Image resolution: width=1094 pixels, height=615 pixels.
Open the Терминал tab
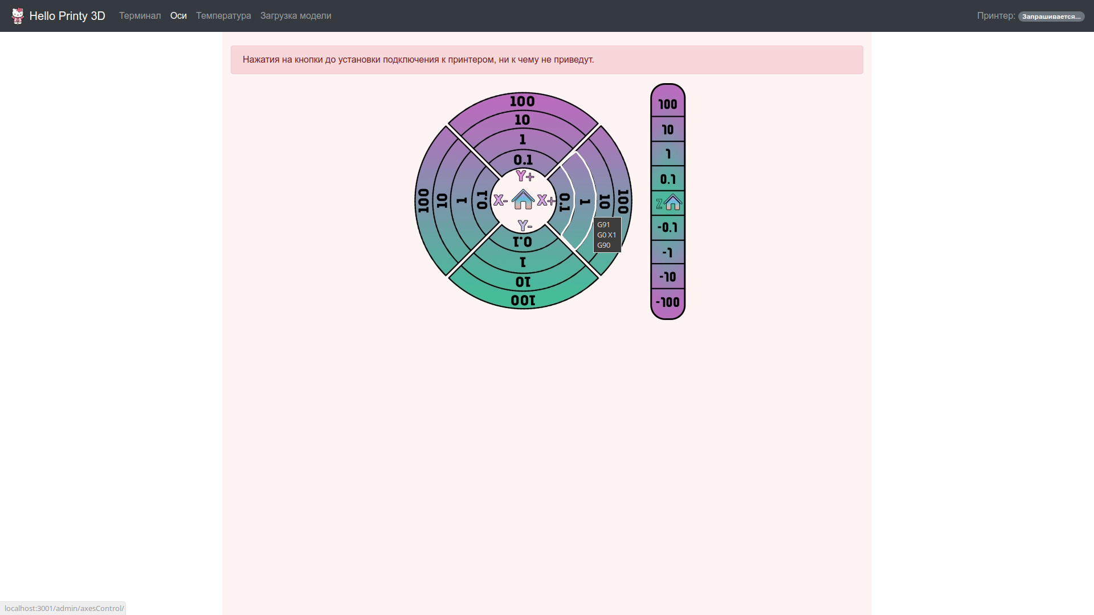(140, 16)
